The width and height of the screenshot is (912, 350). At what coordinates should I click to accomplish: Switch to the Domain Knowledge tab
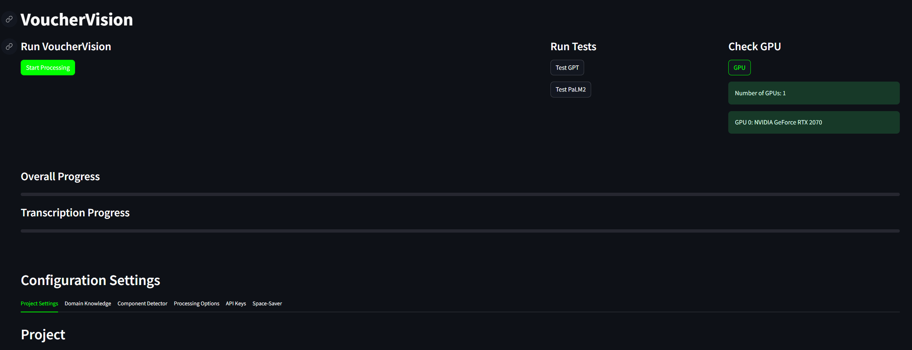[x=88, y=303]
